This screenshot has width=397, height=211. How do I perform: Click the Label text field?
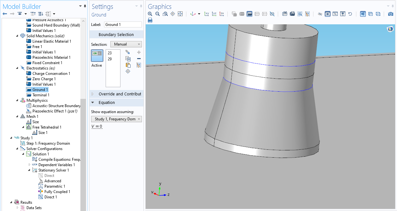pyautogui.click(x=123, y=25)
